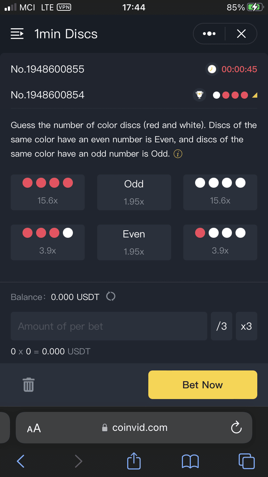
Task: Focus the Amount of per bet field
Action: [x=109, y=326]
